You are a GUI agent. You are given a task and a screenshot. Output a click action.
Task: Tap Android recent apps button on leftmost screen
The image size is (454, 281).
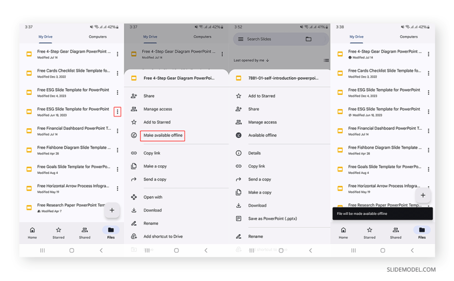pos(42,250)
